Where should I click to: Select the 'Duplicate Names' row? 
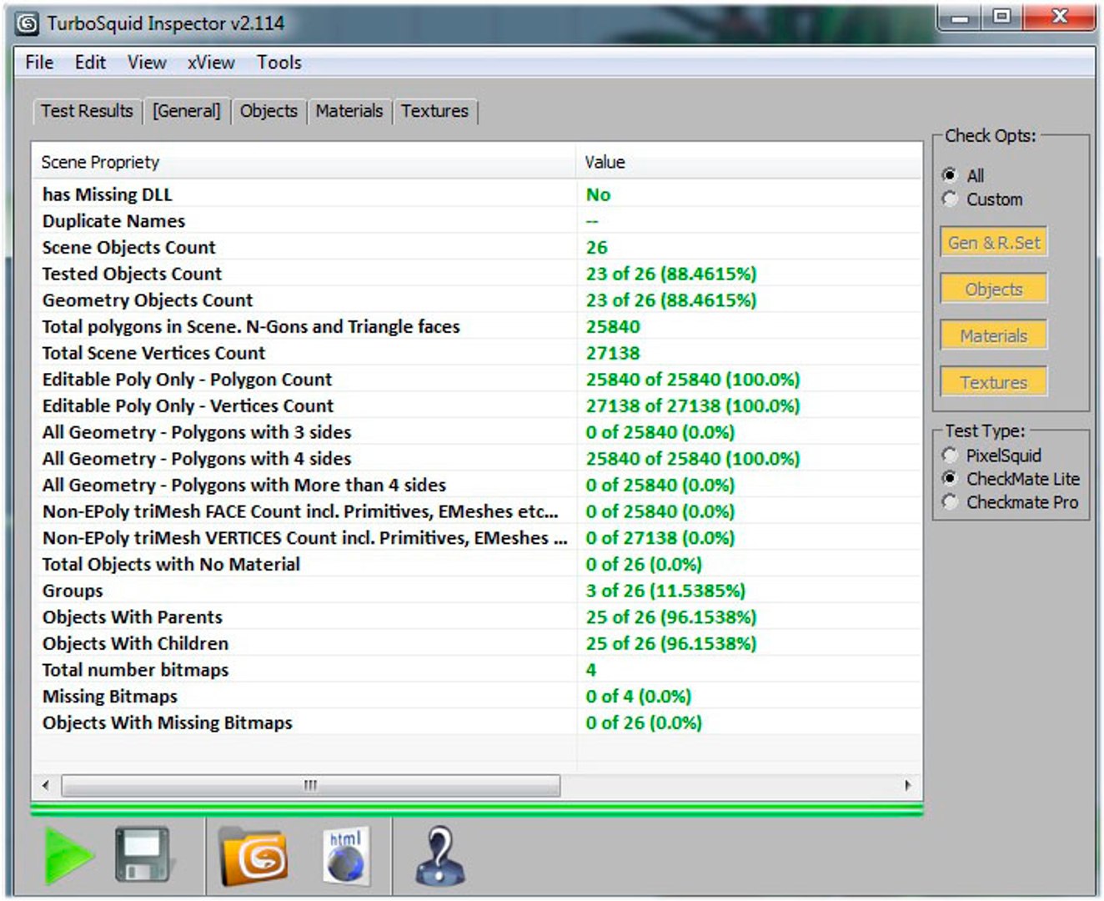[477, 221]
